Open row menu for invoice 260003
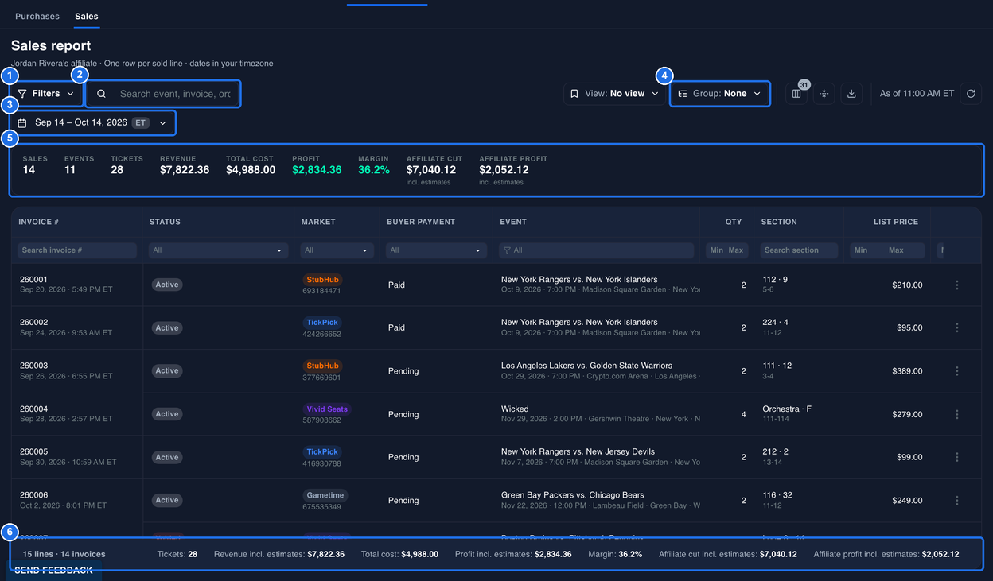Image resolution: width=993 pixels, height=581 pixels. pyautogui.click(x=957, y=370)
